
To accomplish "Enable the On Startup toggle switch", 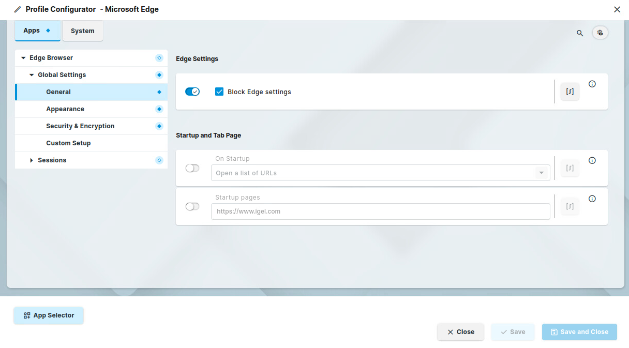I will [192, 168].
